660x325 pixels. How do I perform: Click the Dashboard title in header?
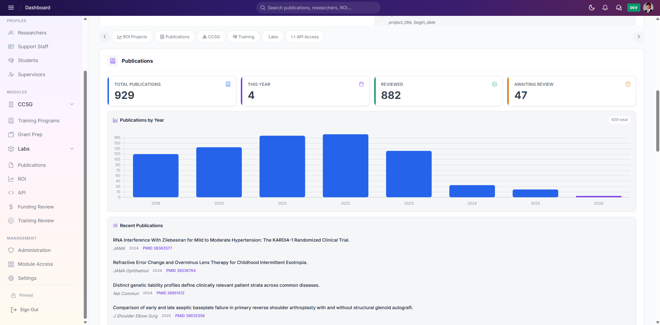pyautogui.click(x=38, y=8)
